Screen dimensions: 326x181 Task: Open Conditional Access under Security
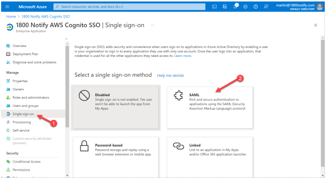point(26,161)
